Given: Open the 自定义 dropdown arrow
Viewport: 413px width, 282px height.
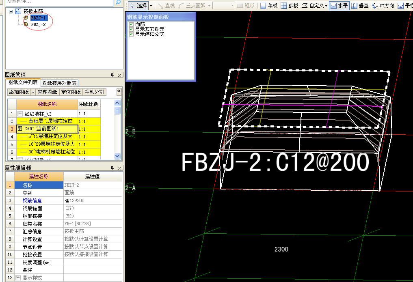Looking at the screenshot, I should (327, 6).
